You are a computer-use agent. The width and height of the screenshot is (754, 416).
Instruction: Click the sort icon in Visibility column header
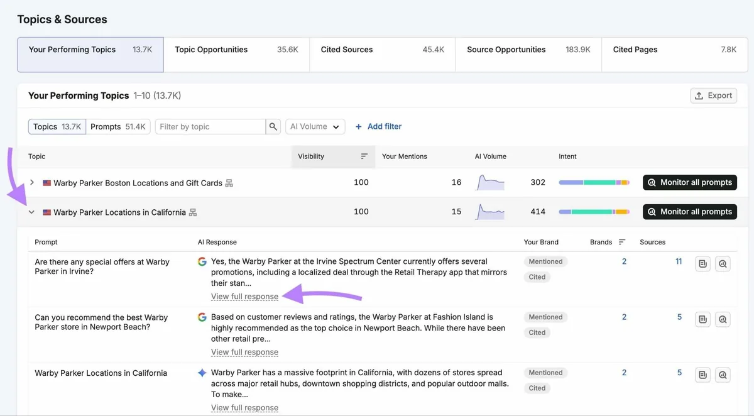coord(364,156)
